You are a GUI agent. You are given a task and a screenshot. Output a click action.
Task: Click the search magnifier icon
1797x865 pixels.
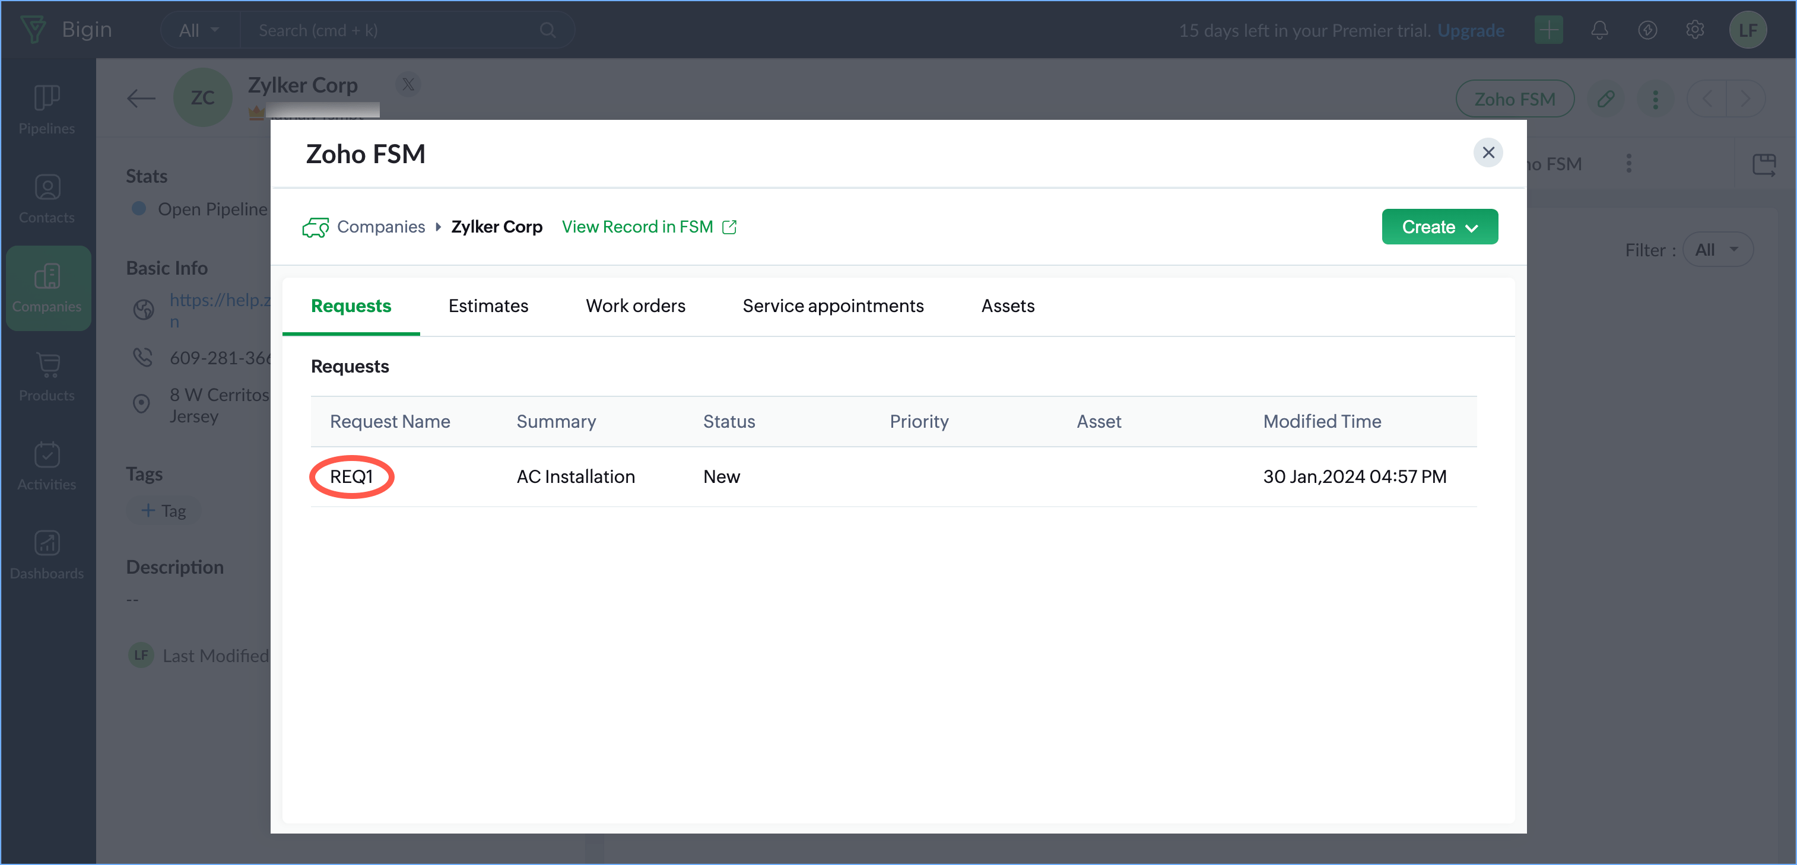[548, 30]
